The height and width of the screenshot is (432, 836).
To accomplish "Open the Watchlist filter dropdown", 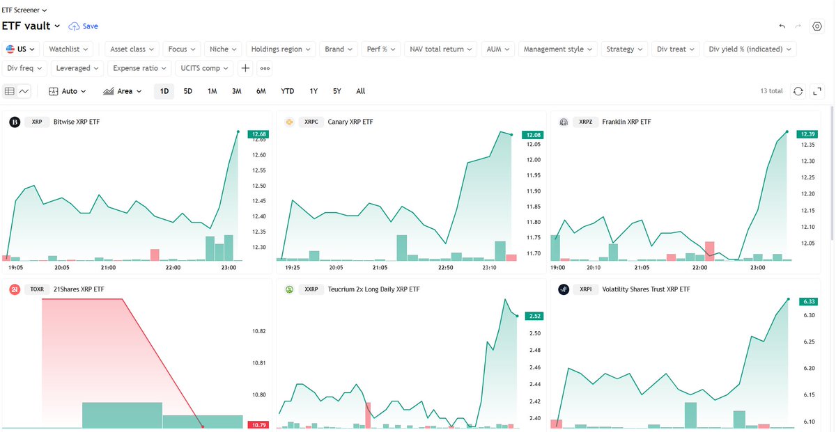I will 68,49.
